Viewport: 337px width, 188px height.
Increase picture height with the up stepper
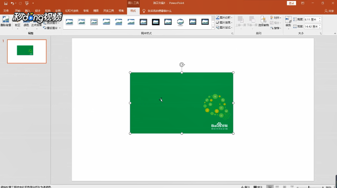(x=320, y=19)
